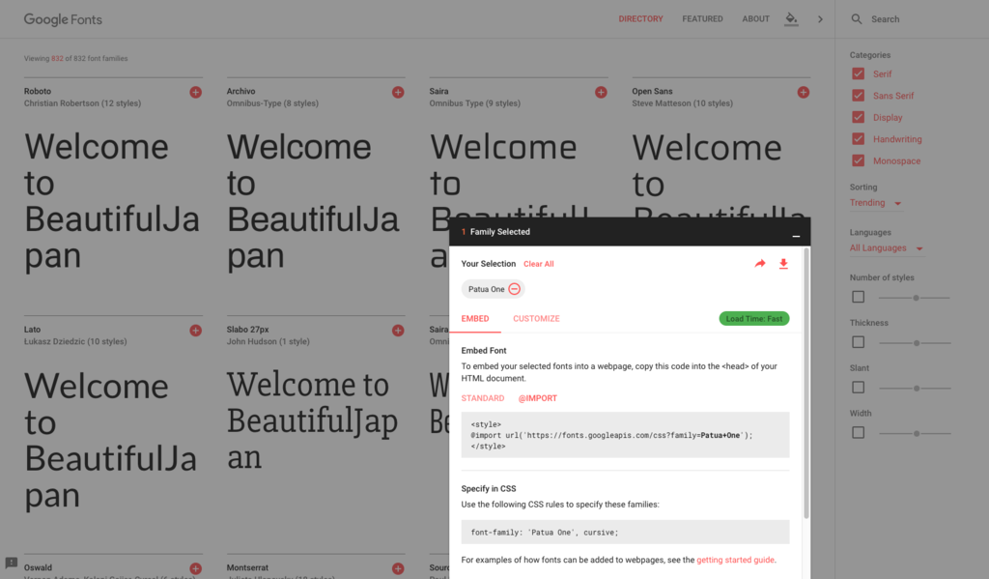Click the right chevron in the header

click(820, 19)
